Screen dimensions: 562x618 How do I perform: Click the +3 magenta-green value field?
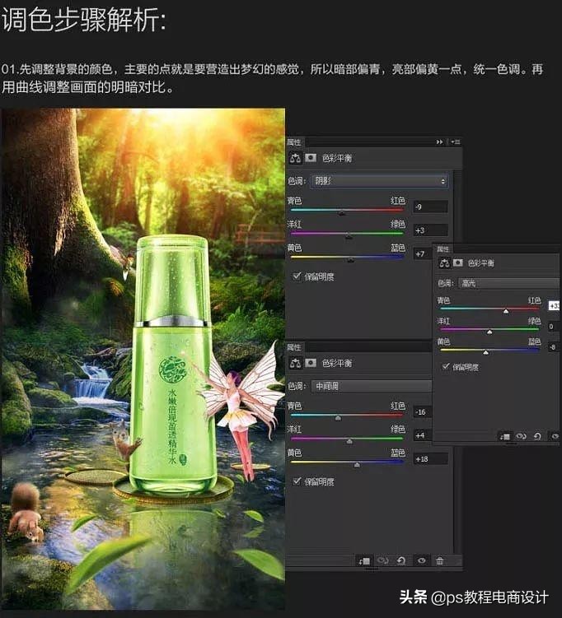tap(431, 230)
